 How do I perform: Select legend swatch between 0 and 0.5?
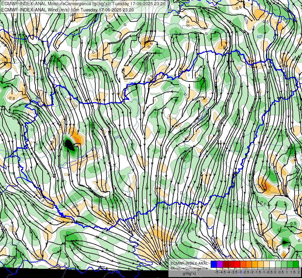278,264
